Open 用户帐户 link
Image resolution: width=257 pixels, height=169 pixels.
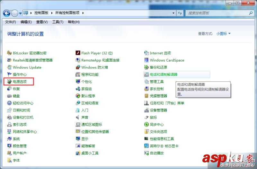(x=20, y=153)
